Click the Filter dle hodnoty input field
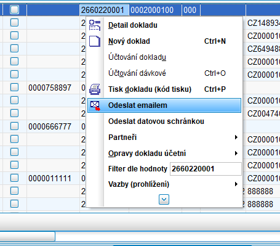 click(206, 169)
